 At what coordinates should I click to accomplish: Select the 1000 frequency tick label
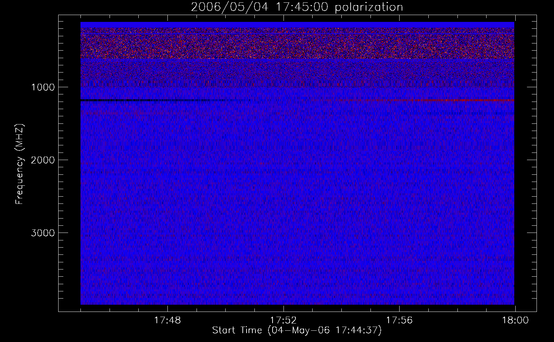click(43, 87)
